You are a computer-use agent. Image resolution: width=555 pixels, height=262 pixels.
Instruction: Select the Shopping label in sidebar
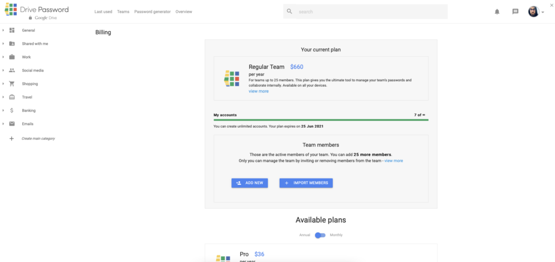pyautogui.click(x=30, y=84)
